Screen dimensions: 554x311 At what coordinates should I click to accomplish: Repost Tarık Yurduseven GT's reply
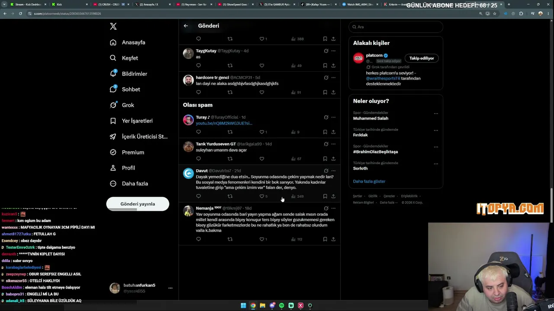pyautogui.click(x=230, y=159)
